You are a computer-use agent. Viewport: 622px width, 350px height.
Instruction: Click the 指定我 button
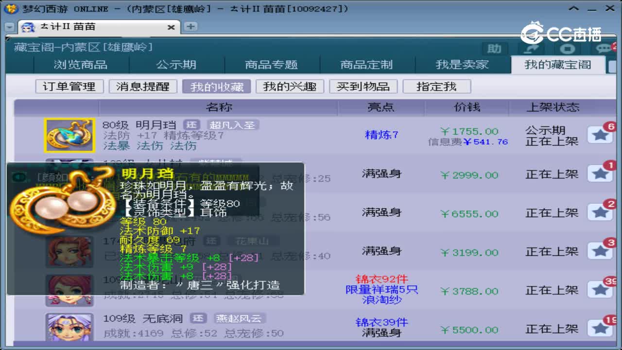[x=436, y=87]
